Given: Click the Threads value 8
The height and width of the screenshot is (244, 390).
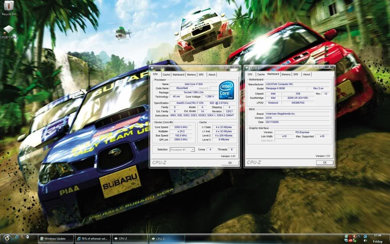Looking at the screenshot, I should coord(232,149).
